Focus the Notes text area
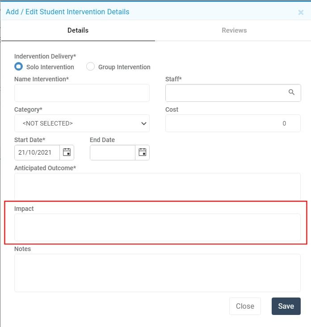311x327 pixels. coord(157,272)
